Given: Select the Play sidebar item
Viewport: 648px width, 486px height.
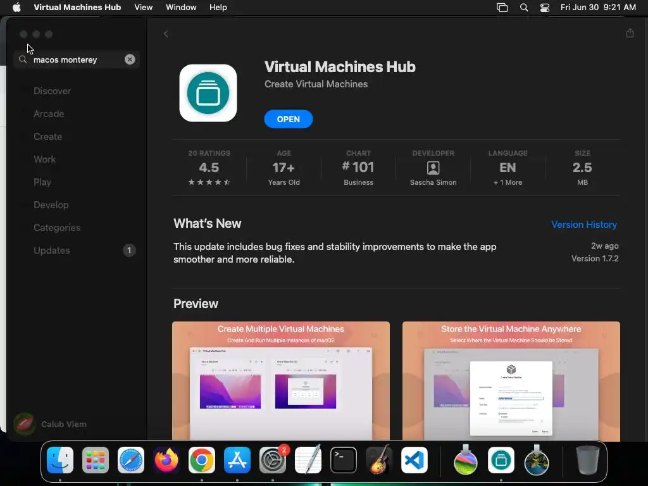Looking at the screenshot, I should 42,182.
